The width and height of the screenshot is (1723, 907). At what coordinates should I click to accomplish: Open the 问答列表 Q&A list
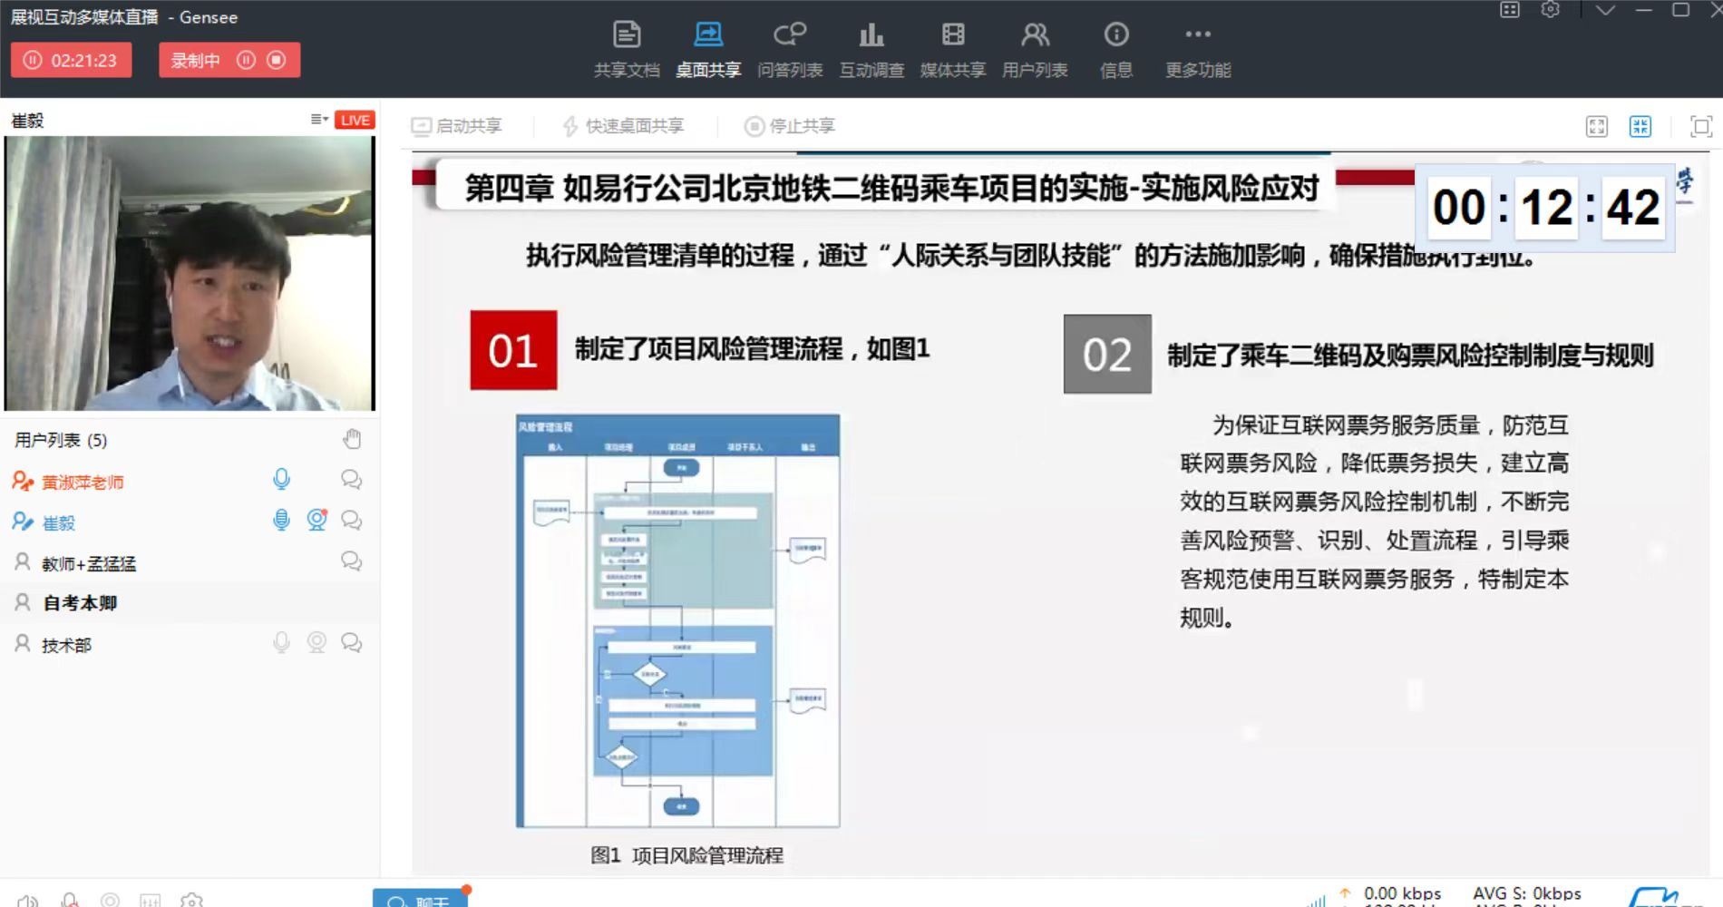coord(790,49)
